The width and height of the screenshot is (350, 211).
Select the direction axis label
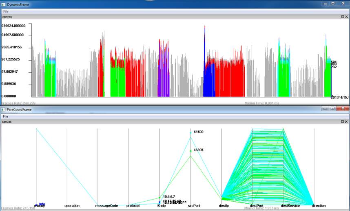pyautogui.click(x=319, y=206)
